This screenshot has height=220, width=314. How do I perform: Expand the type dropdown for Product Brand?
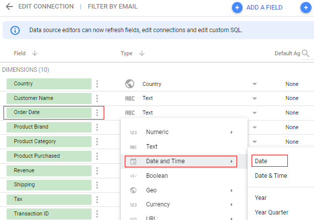(255, 127)
